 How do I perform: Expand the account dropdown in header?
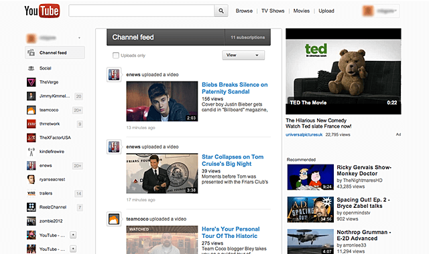386,11
